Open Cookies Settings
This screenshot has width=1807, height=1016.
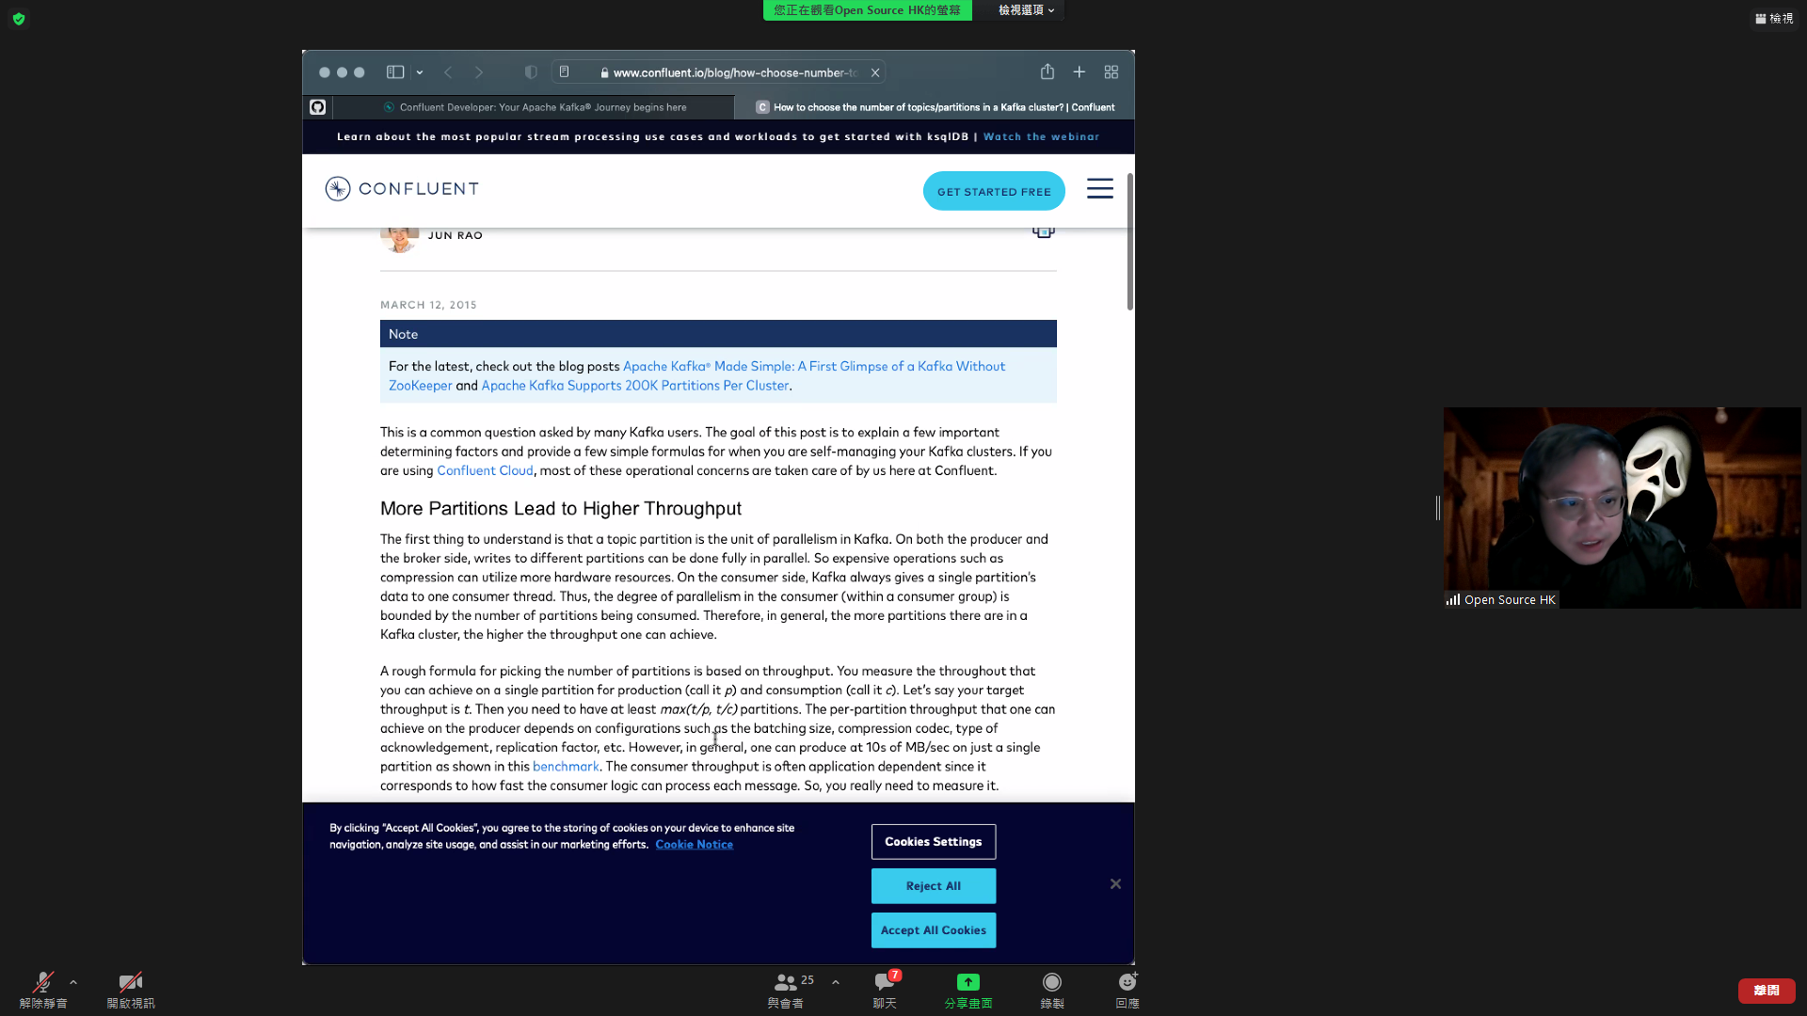point(934,842)
